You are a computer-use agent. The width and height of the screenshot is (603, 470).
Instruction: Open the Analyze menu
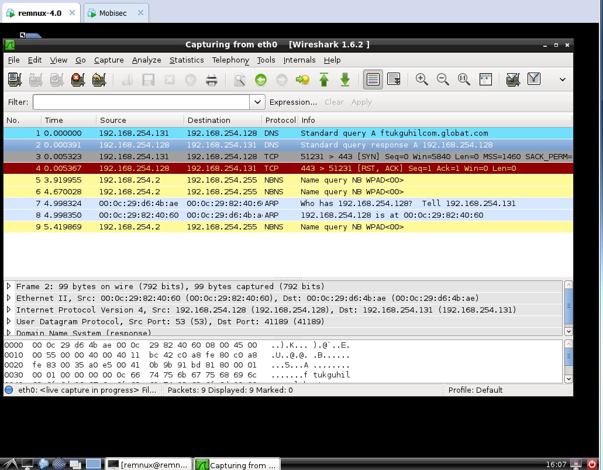coord(146,60)
